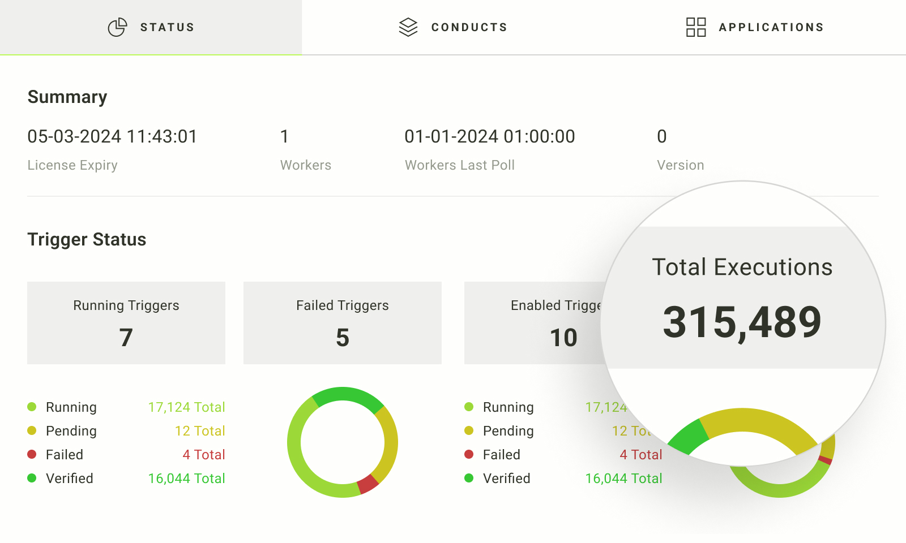Click the right 'Verified' legend label

[x=507, y=479]
